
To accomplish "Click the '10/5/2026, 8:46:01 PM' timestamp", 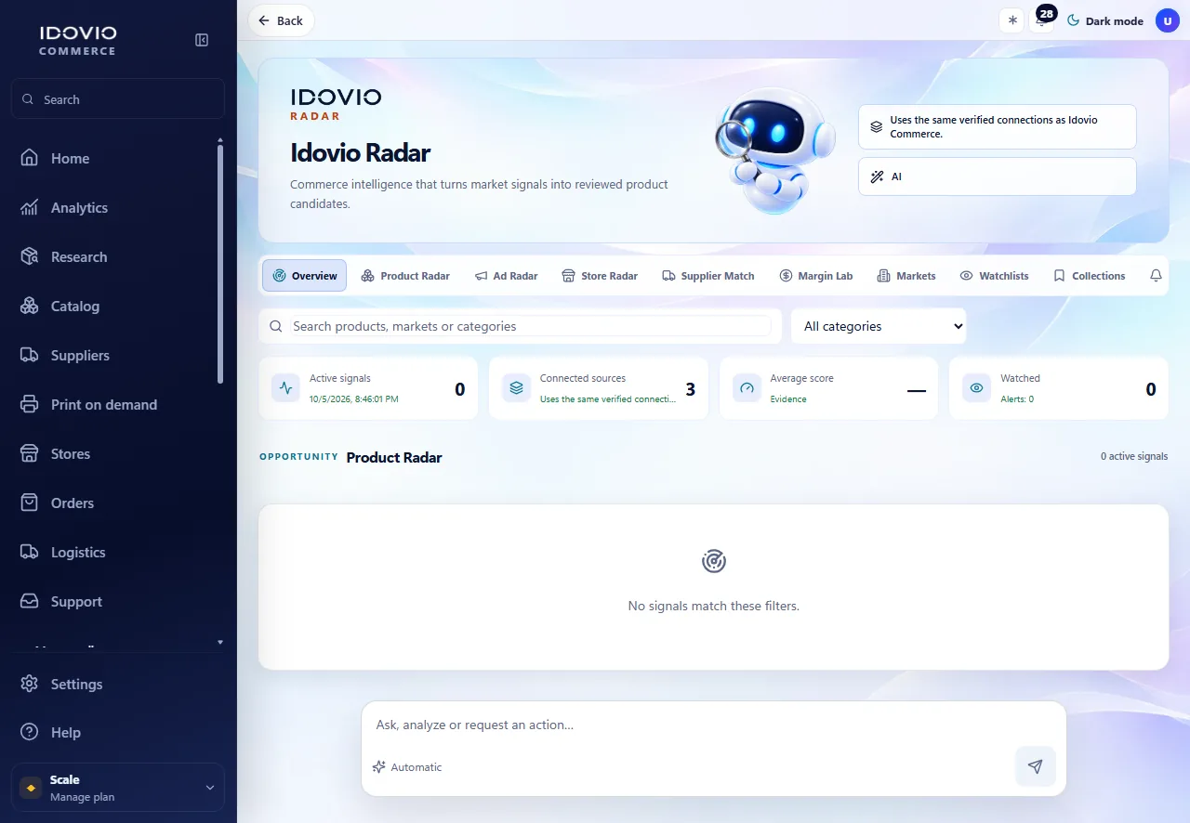I will [354, 399].
